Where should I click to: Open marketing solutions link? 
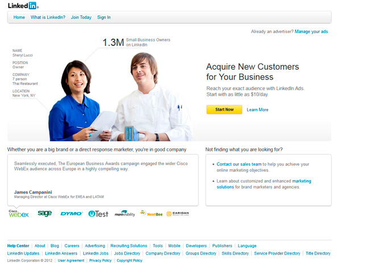click(264, 184)
